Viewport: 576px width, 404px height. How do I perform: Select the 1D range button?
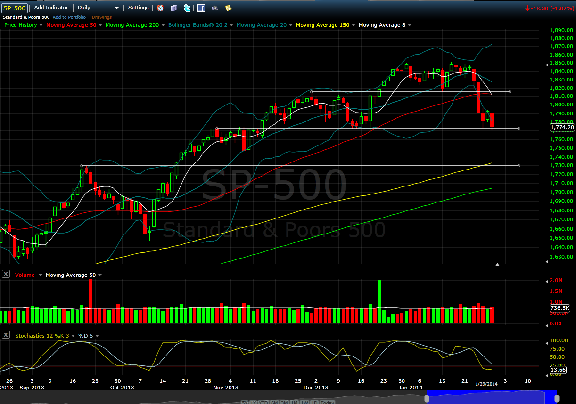[x=314, y=402]
